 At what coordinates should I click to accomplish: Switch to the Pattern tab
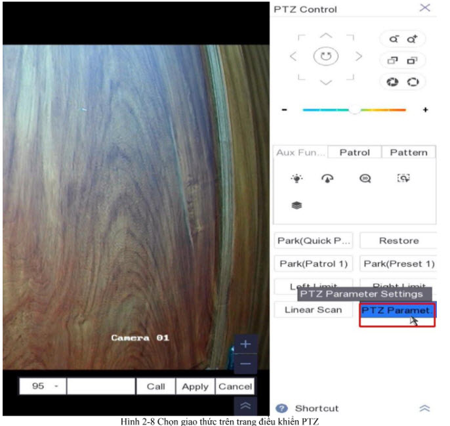[408, 152]
